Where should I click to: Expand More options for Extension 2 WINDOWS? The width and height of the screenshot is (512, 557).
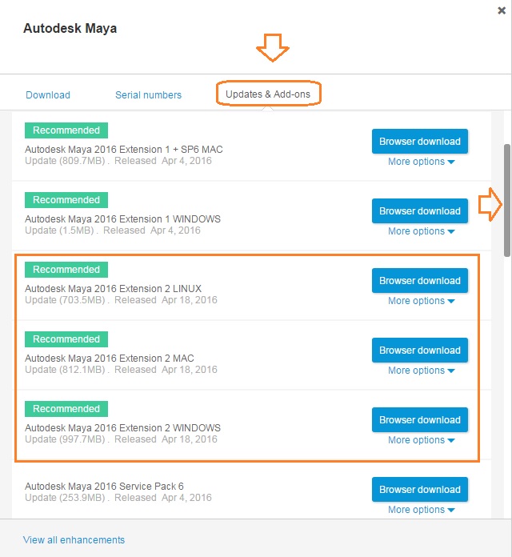(421, 440)
